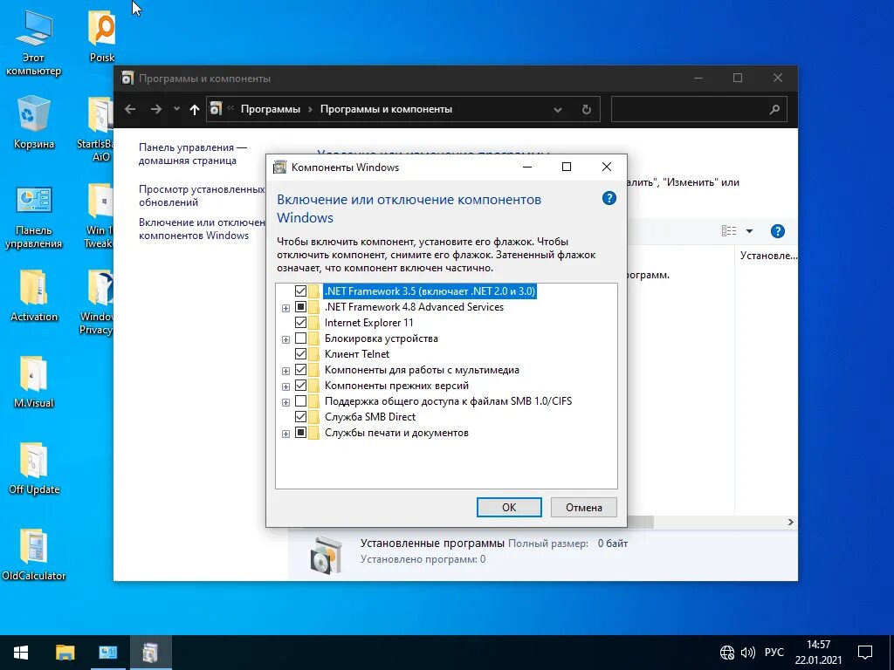
Task: Uncheck Клиент Telnet checkbox
Action: point(300,354)
